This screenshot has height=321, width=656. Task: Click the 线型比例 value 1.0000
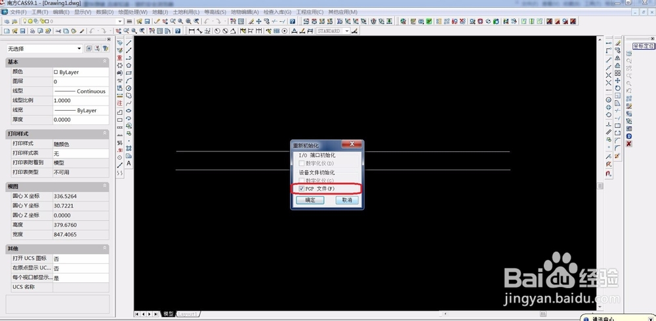81,100
